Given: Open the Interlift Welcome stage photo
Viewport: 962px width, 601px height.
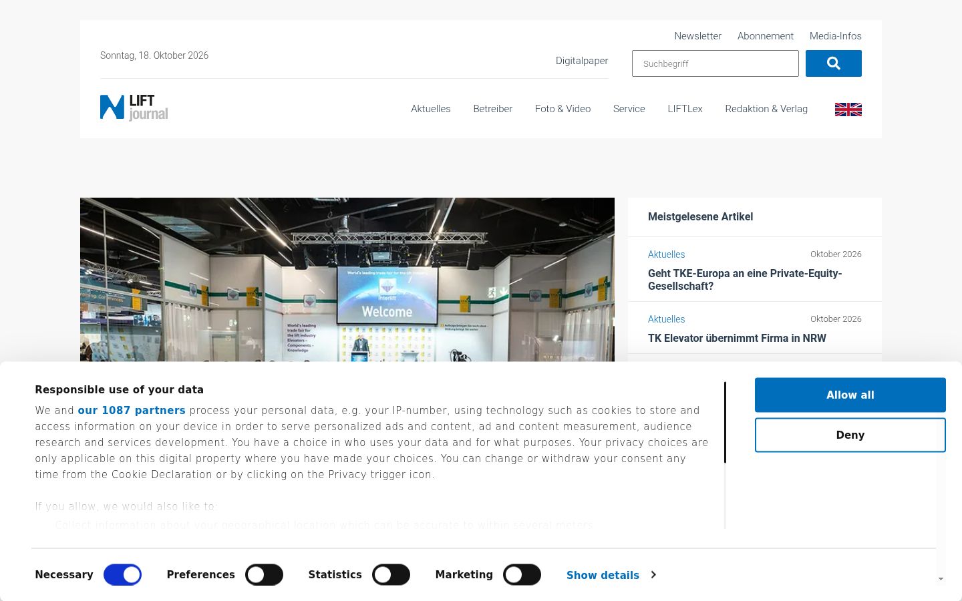Looking at the screenshot, I should (x=347, y=280).
